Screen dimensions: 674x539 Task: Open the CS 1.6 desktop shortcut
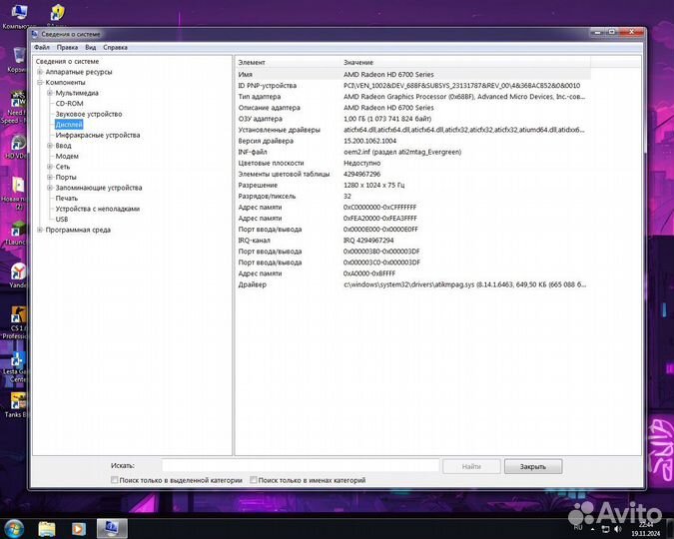coord(16,319)
